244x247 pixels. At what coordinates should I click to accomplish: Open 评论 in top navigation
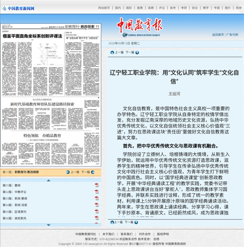coord(162,8)
